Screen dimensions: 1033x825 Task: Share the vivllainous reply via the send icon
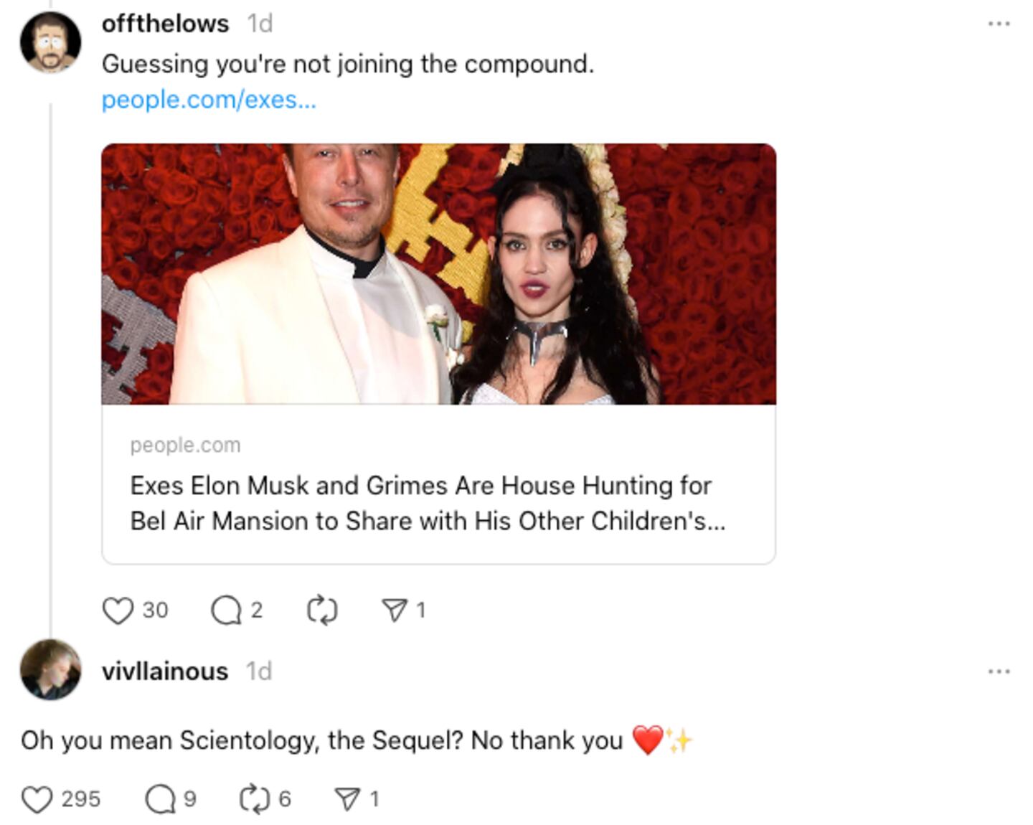(x=349, y=797)
